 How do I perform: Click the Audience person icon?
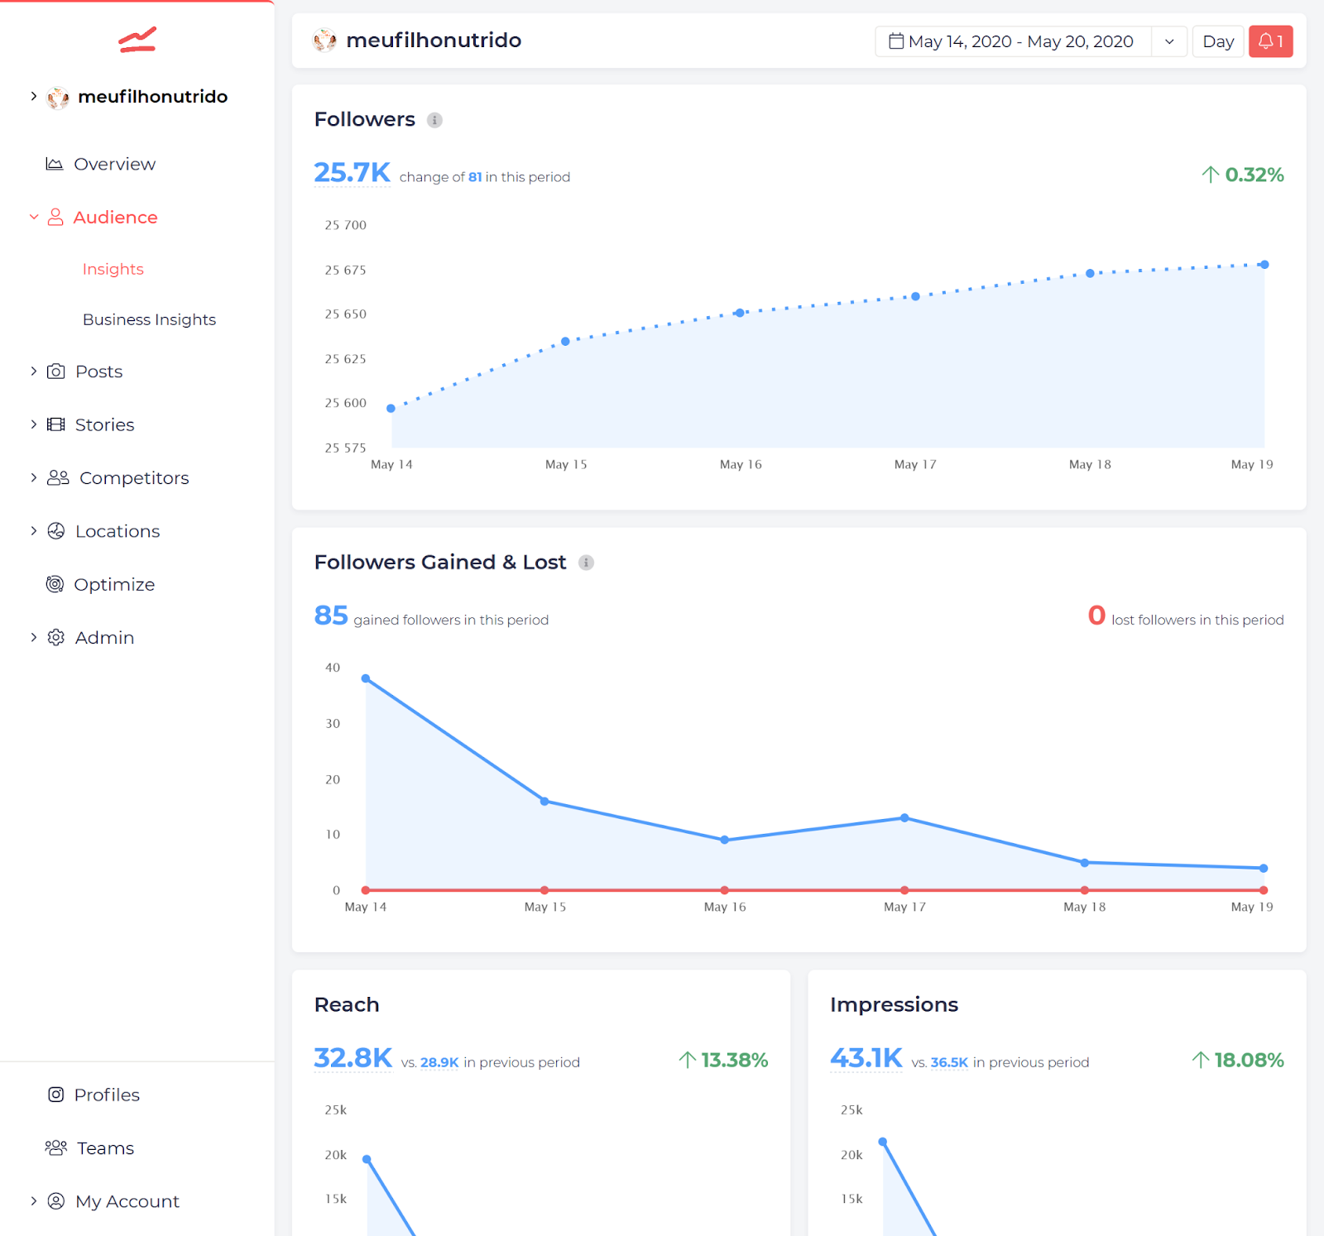point(55,217)
